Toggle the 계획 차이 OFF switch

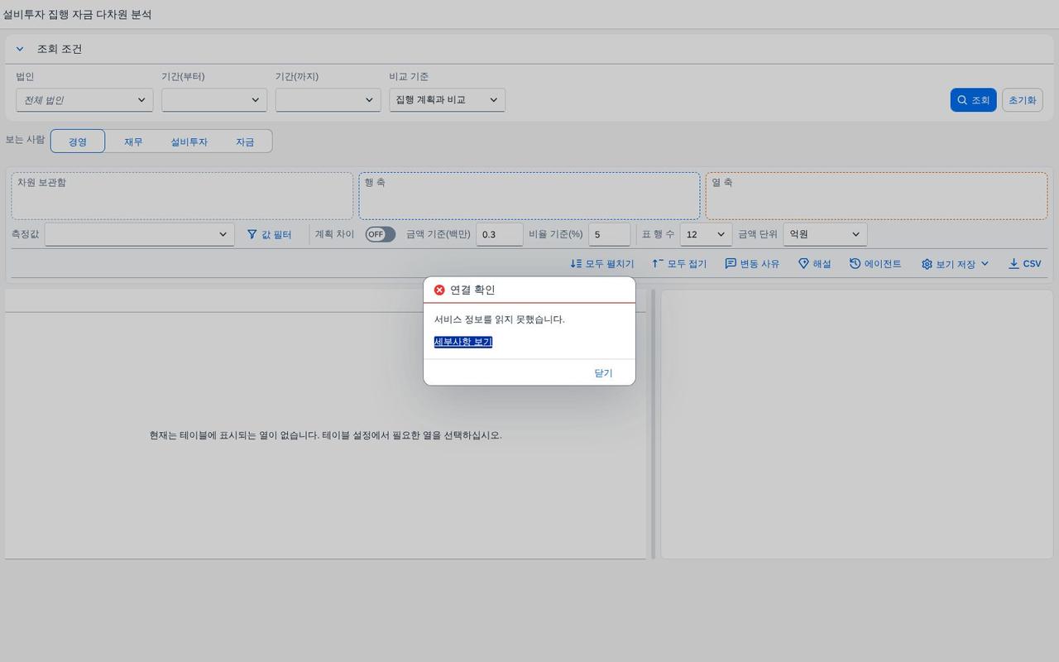(x=381, y=234)
